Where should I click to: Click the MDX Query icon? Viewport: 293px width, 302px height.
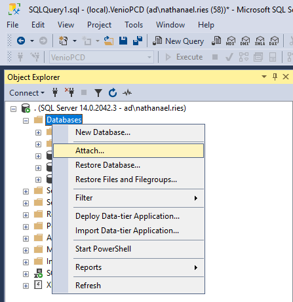coord(231,41)
